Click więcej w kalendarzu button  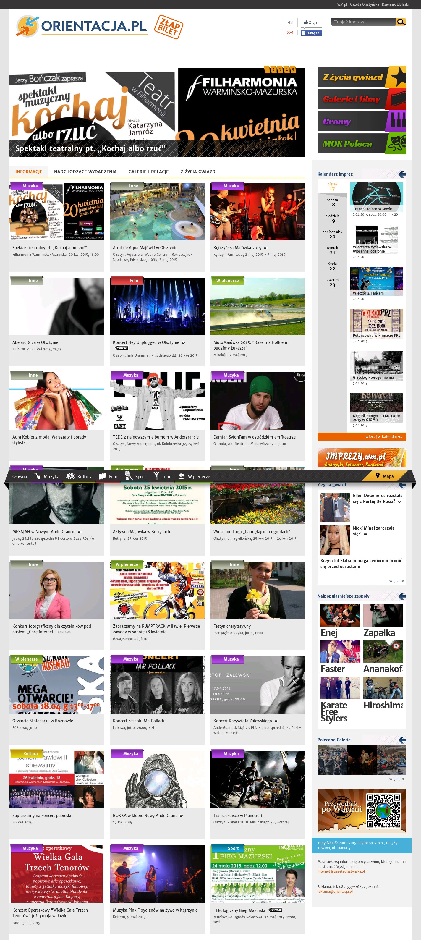(x=362, y=436)
